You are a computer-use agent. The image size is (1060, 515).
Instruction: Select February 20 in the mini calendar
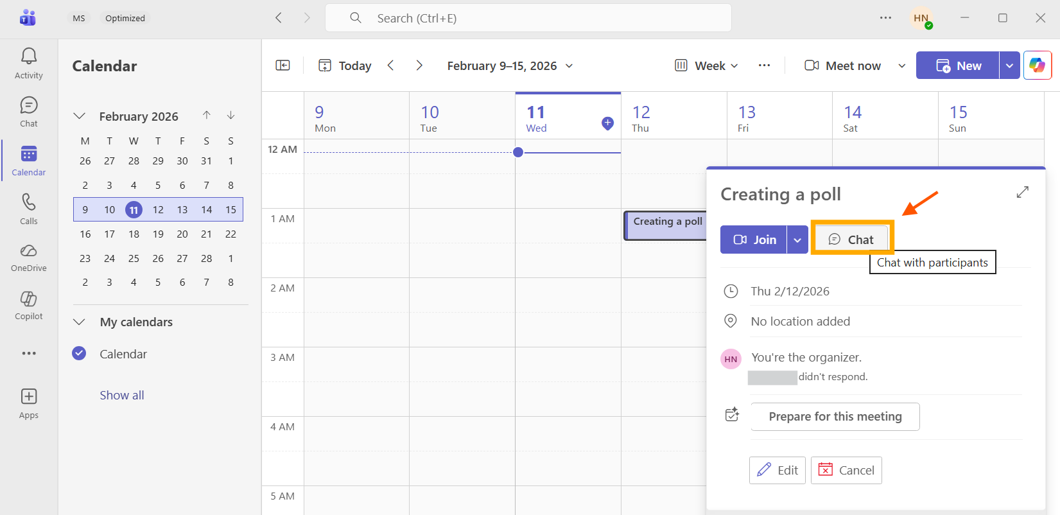coord(182,234)
